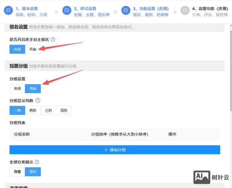Click the step 4 高级功能 grey circle icon
The width and height of the screenshot is (232, 188).
coord(185,11)
